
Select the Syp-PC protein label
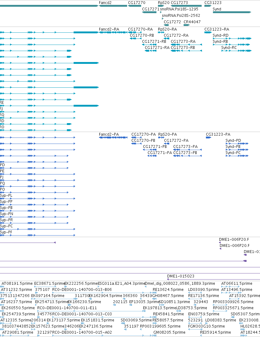click(6, 226)
